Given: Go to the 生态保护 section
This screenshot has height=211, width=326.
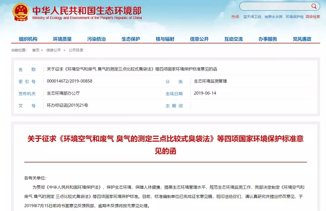Looking at the screenshot, I should pyautogui.click(x=131, y=39).
